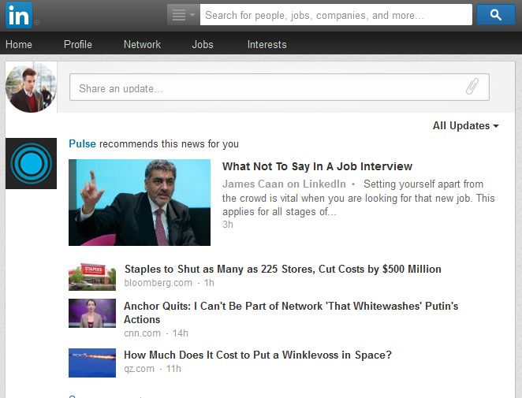Click the news anchor thumbnail

coord(92,313)
